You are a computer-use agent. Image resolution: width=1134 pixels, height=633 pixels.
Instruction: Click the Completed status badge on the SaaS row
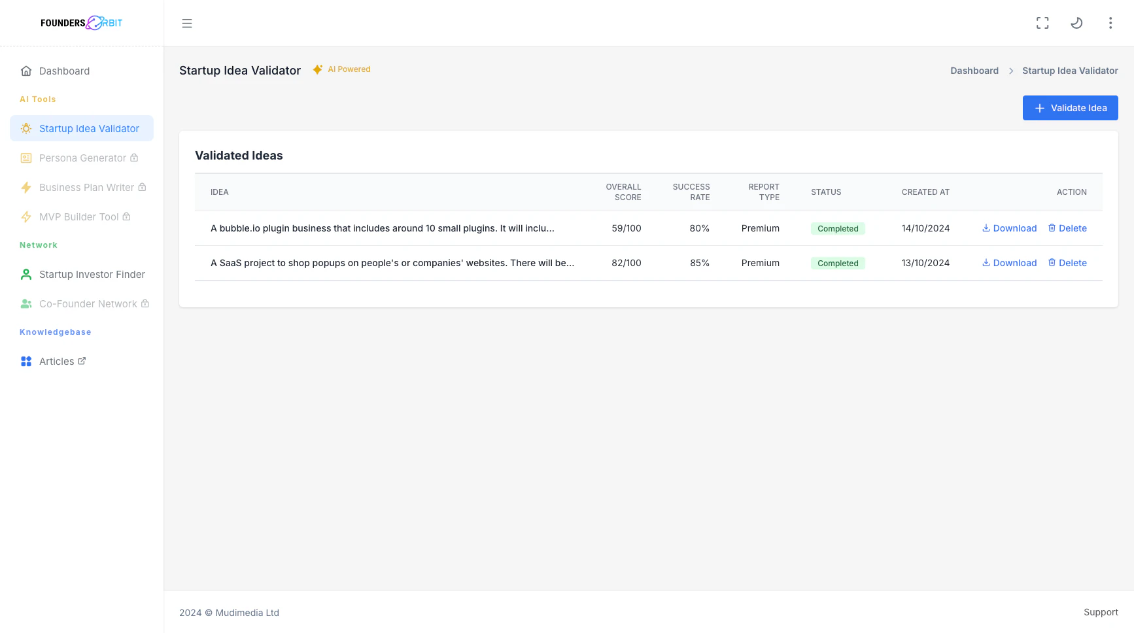tap(838, 263)
